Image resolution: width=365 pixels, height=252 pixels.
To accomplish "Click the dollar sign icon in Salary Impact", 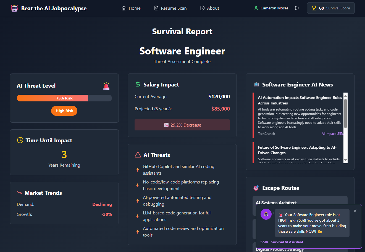I will (138, 85).
